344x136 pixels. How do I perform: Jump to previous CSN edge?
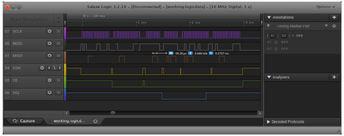click(49, 68)
